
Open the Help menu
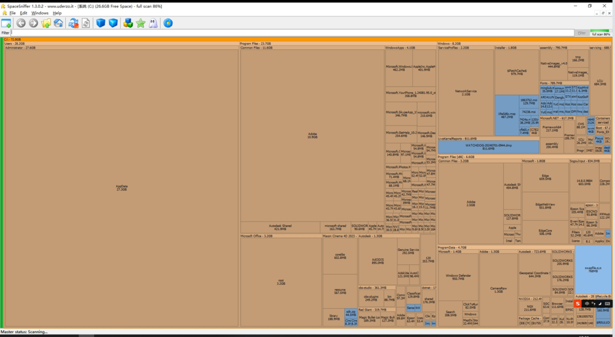(x=57, y=13)
